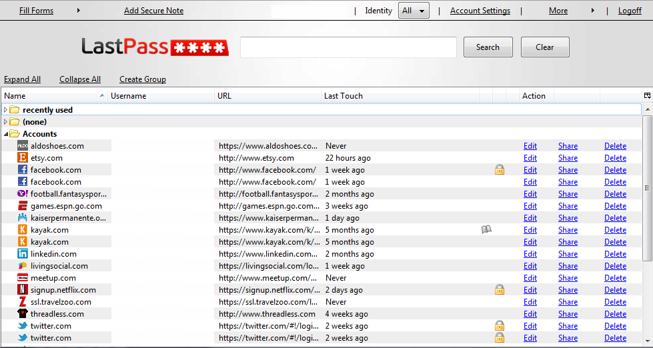Click the Search button

(x=488, y=47)
